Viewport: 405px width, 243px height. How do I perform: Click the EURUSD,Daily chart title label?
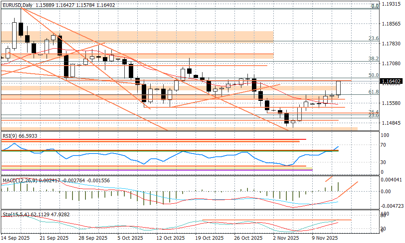[17, 5]
